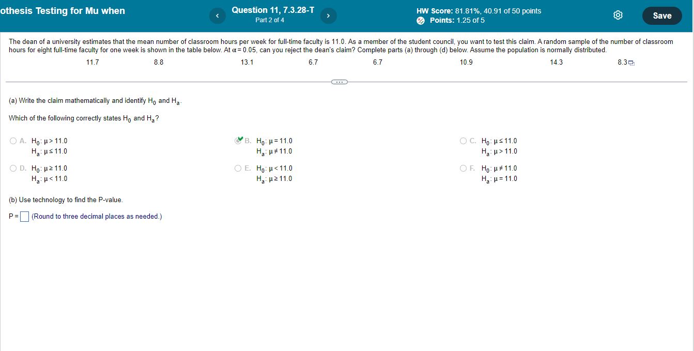Select answer choice B radio button
694x351 pixels.
click(x=238, y=140)
